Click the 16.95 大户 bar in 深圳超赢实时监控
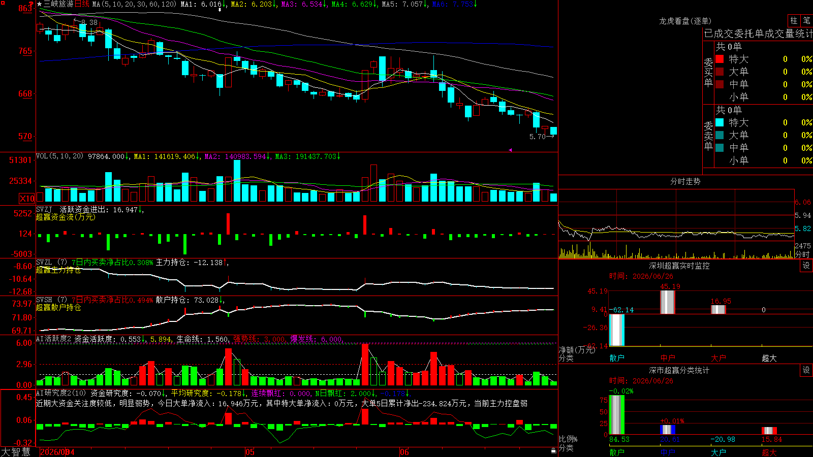Screen dimensions: 813x457 [x=718, y=310]
